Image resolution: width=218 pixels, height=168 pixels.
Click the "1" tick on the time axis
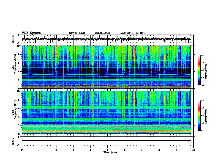[x=39, y=150]
